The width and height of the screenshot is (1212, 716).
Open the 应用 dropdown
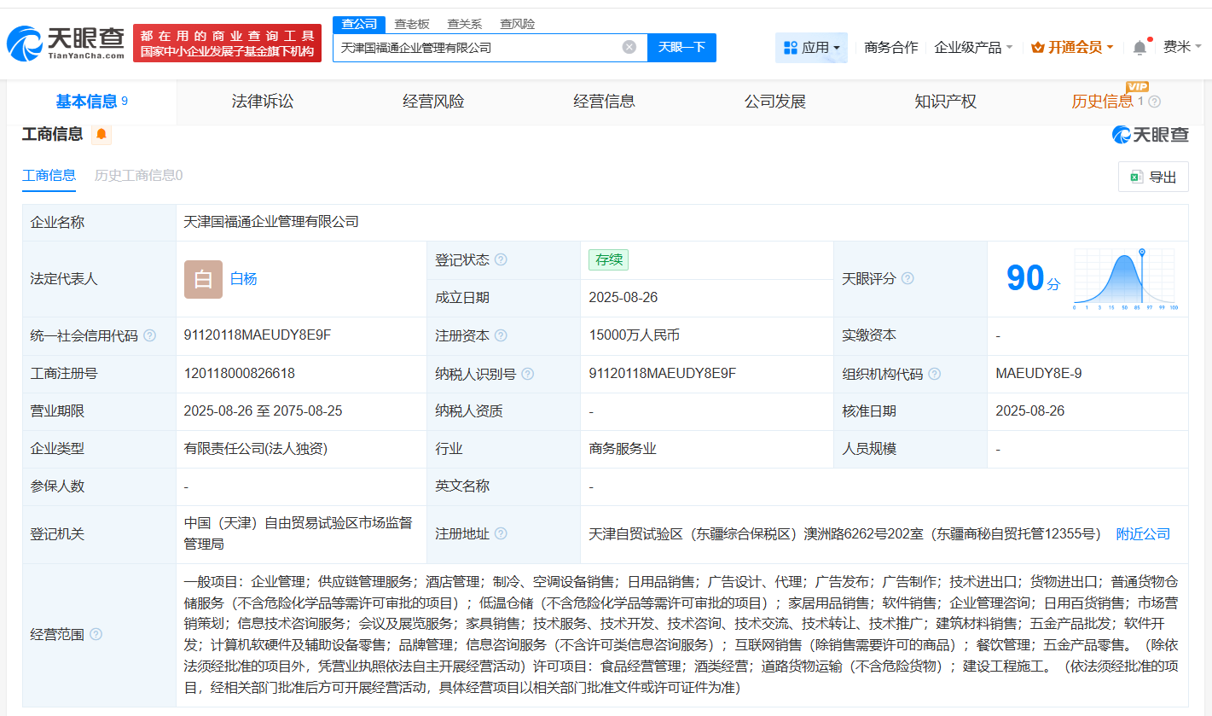[x=811, y=47]
